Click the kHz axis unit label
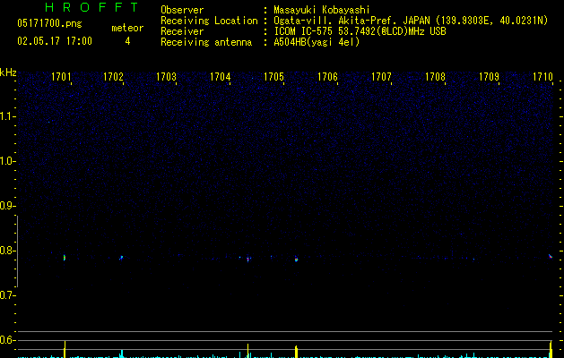The height and width of the screenshot is (358, 564). [x=8, y=72]
